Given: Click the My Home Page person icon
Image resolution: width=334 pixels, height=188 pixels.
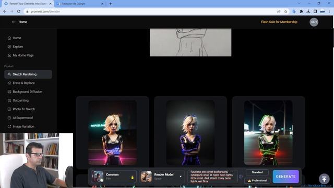Looking at the screenshot, I should [x=9, y=55].
